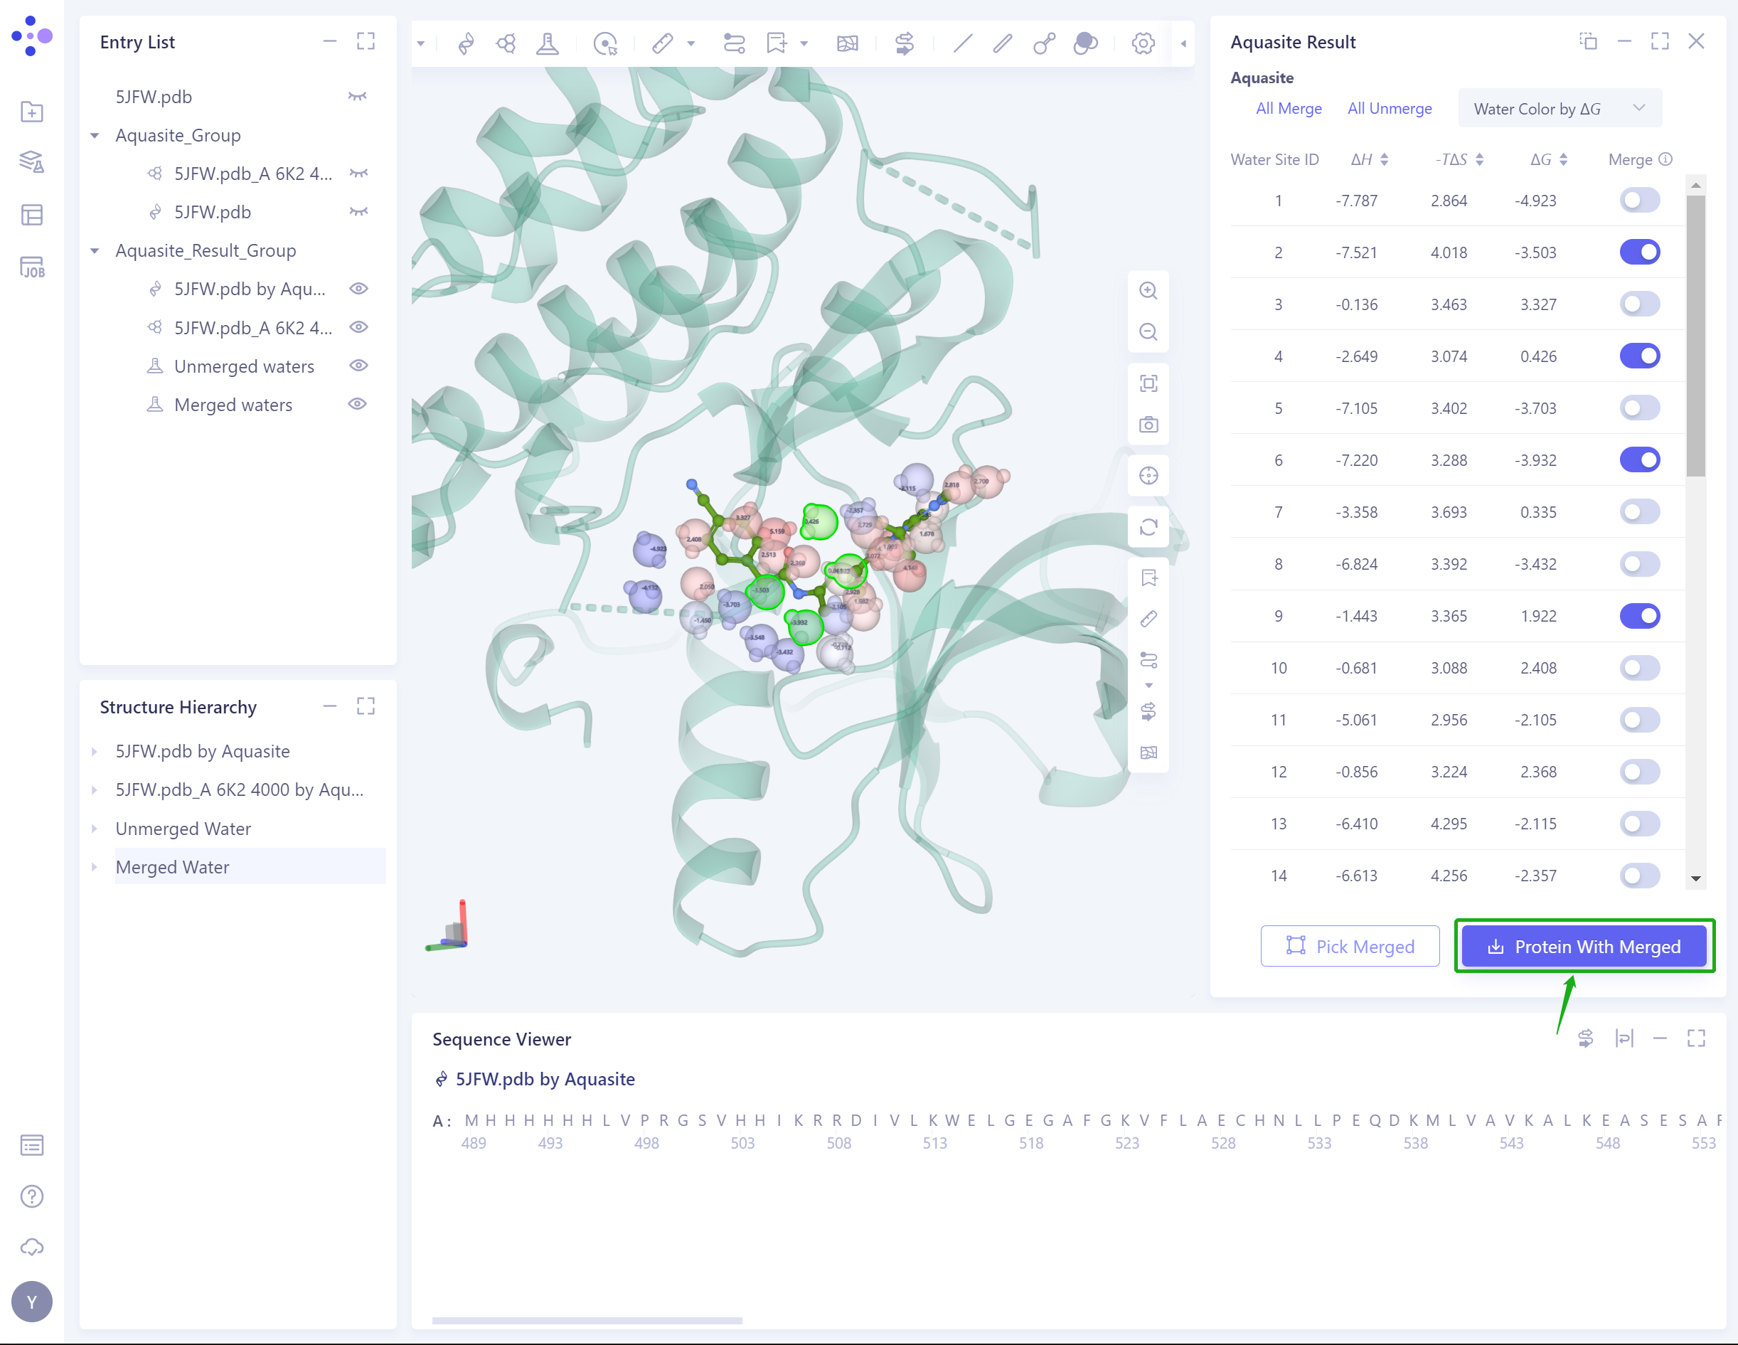Click the Pick Merged button

pyautogui.click(x=1350, y=946)
